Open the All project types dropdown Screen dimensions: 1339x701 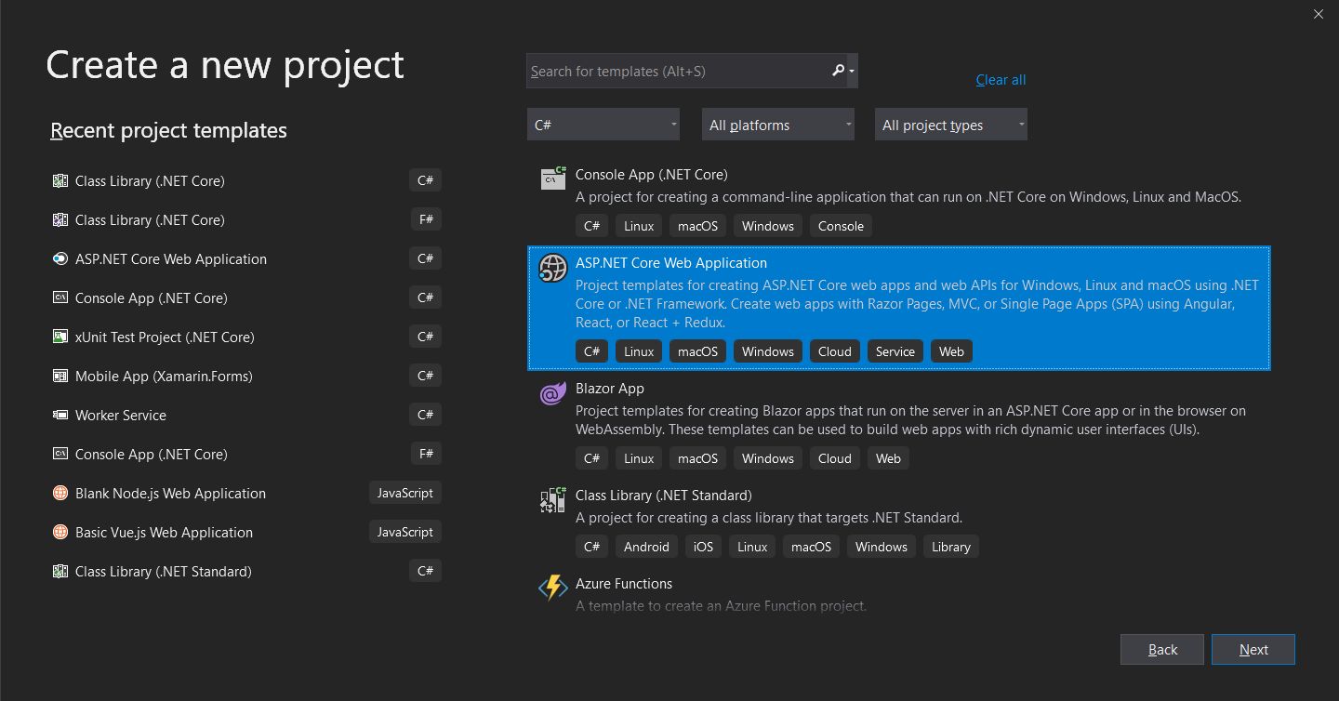950,125
